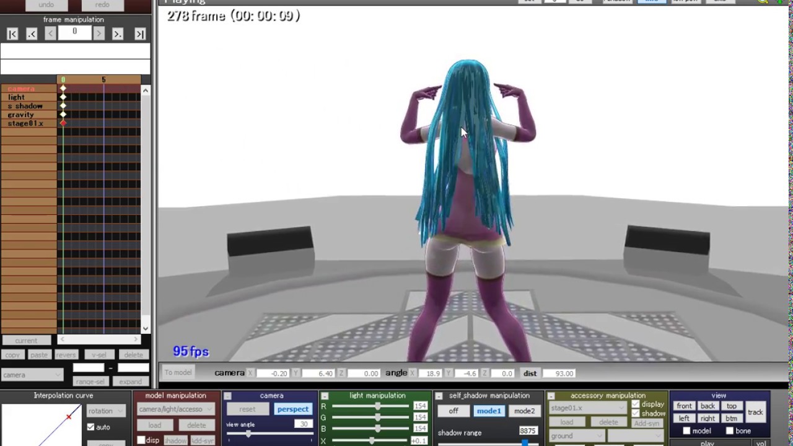Toggle the perspect camera button
Viewport: 793px width, 446px height.
point(293,409)
